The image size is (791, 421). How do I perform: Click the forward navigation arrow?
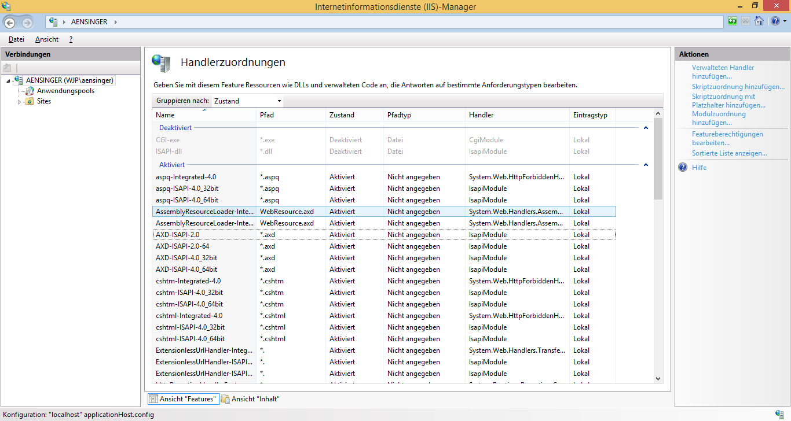(x=27, y=23)
